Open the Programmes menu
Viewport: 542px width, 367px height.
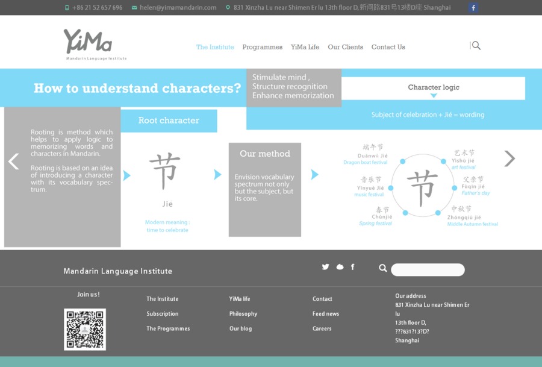point(263,47)
